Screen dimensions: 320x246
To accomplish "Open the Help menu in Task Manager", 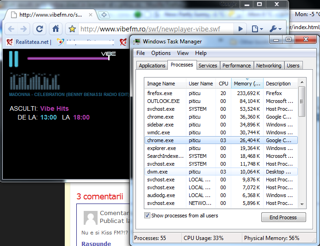I will 201,53.
